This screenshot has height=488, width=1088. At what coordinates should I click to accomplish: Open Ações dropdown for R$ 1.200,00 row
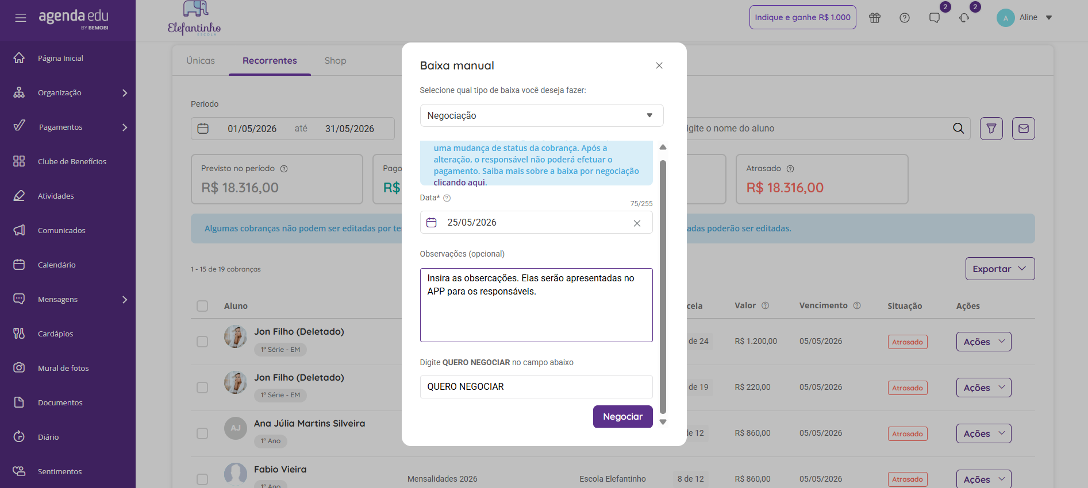[984, 342]
